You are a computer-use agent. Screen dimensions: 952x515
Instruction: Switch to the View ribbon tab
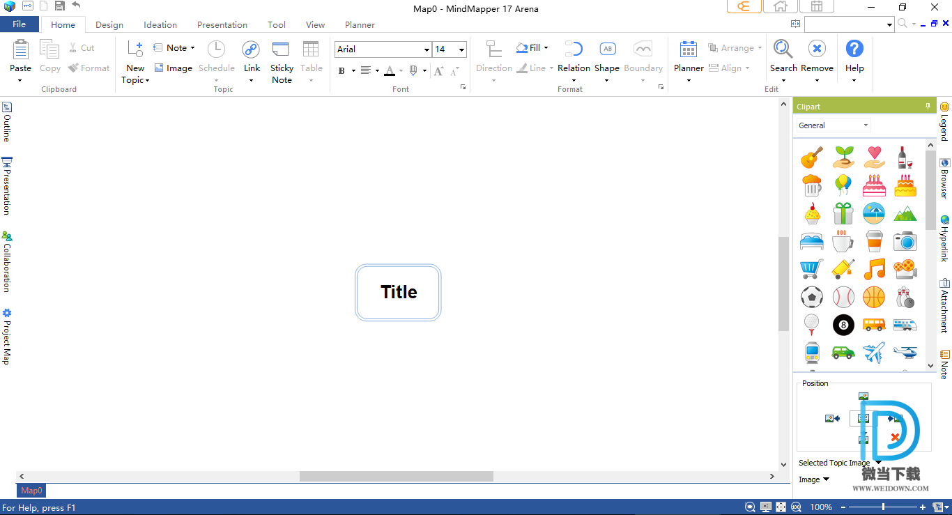(x=315, y=24)
